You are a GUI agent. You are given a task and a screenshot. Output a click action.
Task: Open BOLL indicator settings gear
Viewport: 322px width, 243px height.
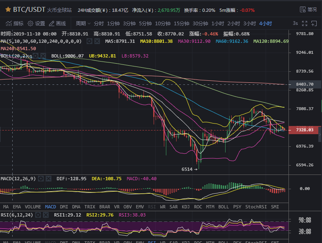[x=36, y=56]
